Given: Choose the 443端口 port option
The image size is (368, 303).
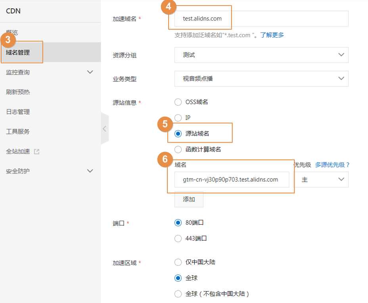Looking at the screenshot, I should (178, 238).
